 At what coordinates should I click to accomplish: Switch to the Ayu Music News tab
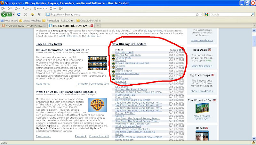point(24,26)
